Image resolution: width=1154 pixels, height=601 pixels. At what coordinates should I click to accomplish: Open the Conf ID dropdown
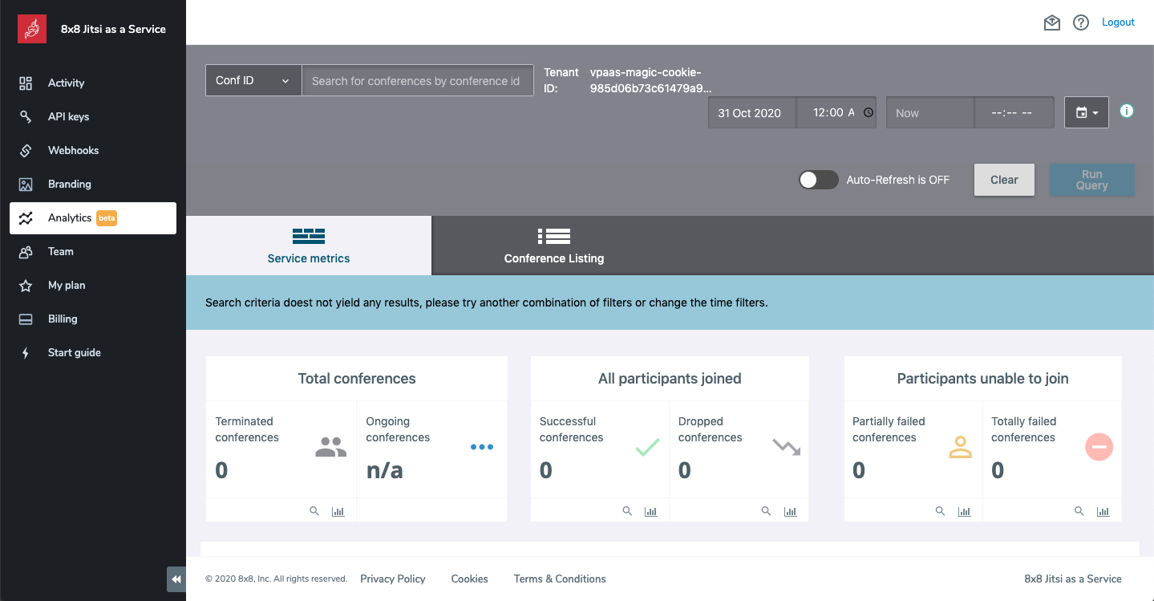[253, 80]
